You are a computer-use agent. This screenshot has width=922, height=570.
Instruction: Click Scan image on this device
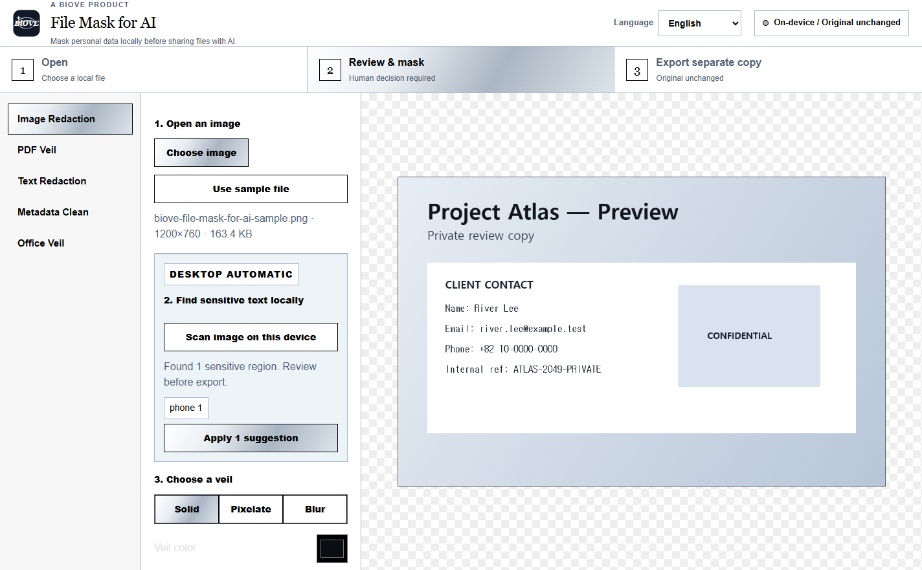tap(251, 337)
